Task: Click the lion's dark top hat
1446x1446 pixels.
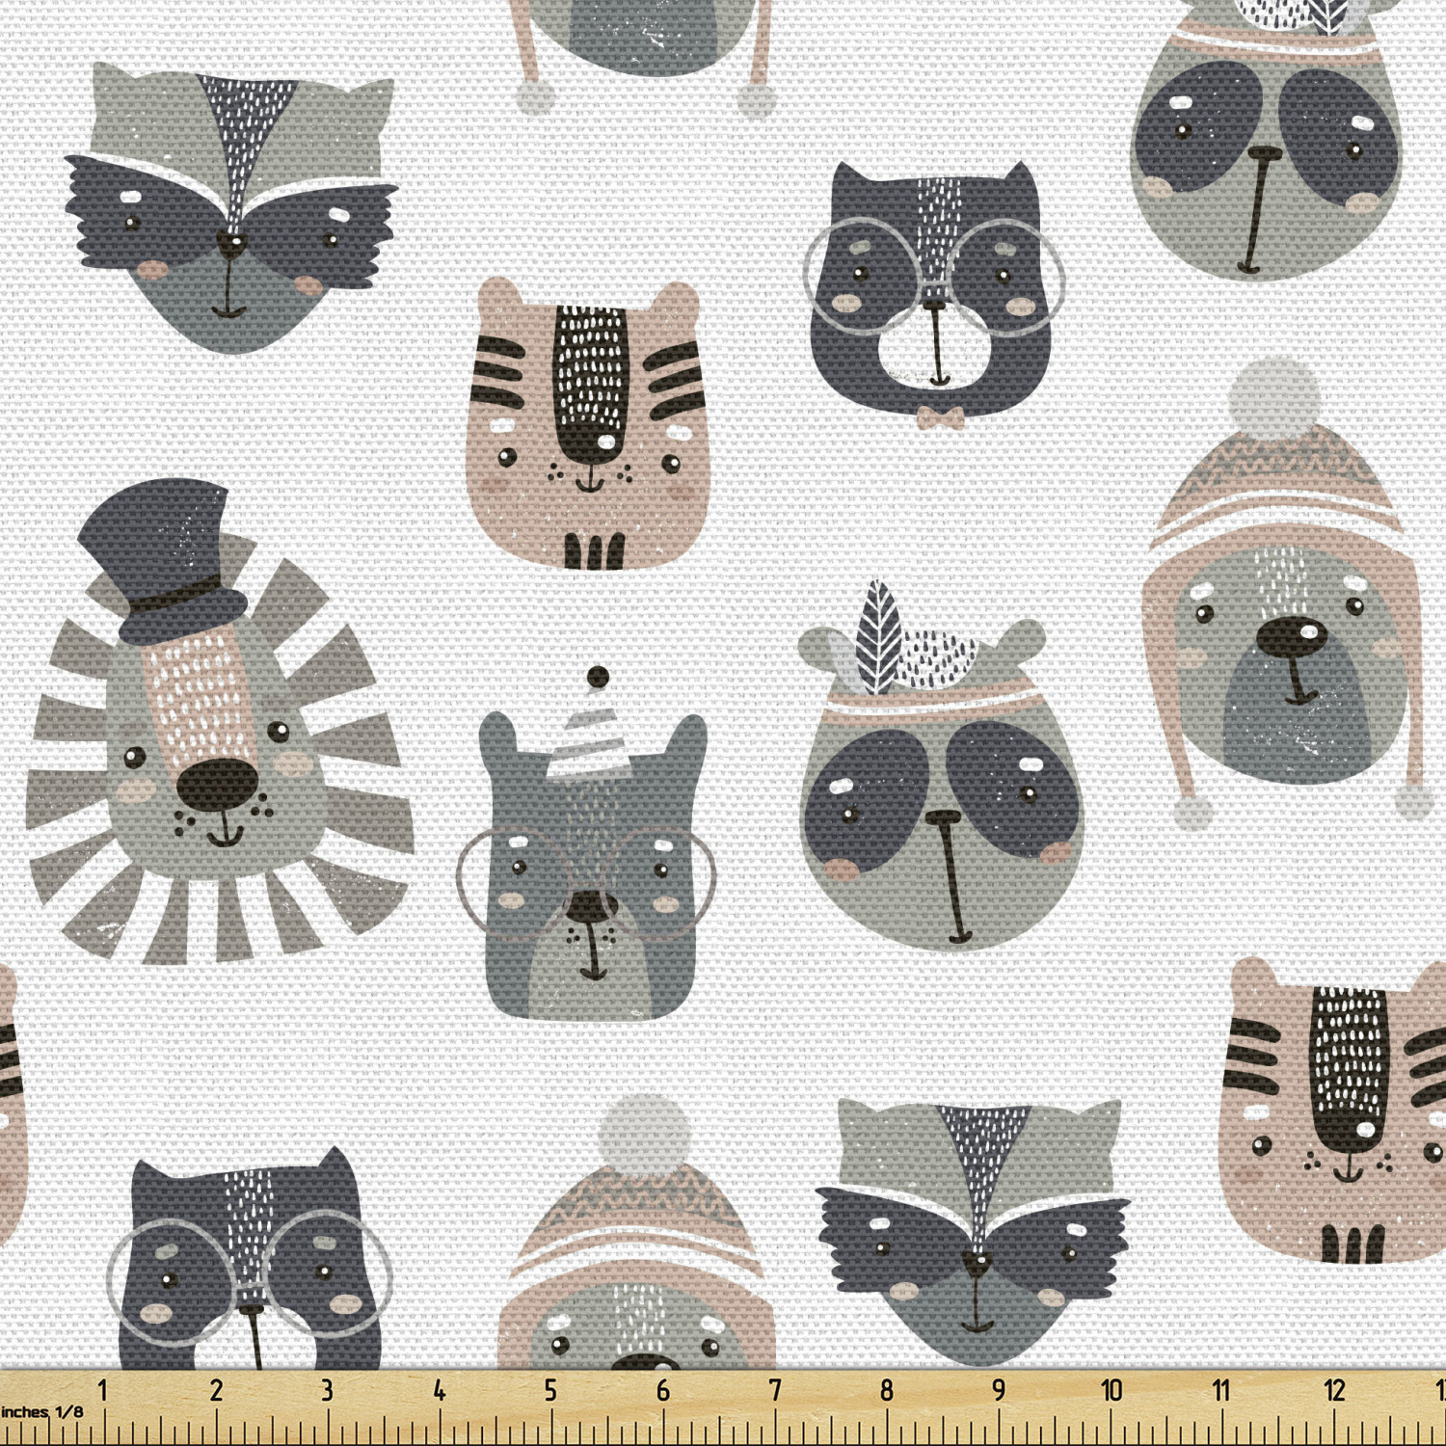Action: pyautogui.click(x=162, y=559)
